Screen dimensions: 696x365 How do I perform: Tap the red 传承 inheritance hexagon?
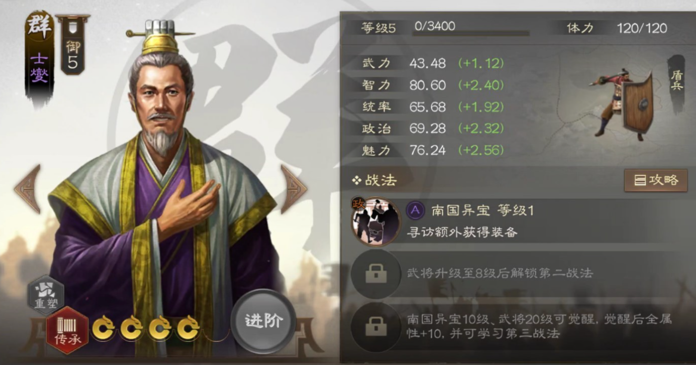pos(67,329)
